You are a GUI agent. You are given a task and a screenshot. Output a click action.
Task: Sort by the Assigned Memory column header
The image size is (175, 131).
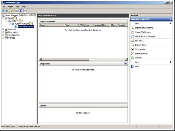[102, 25]
